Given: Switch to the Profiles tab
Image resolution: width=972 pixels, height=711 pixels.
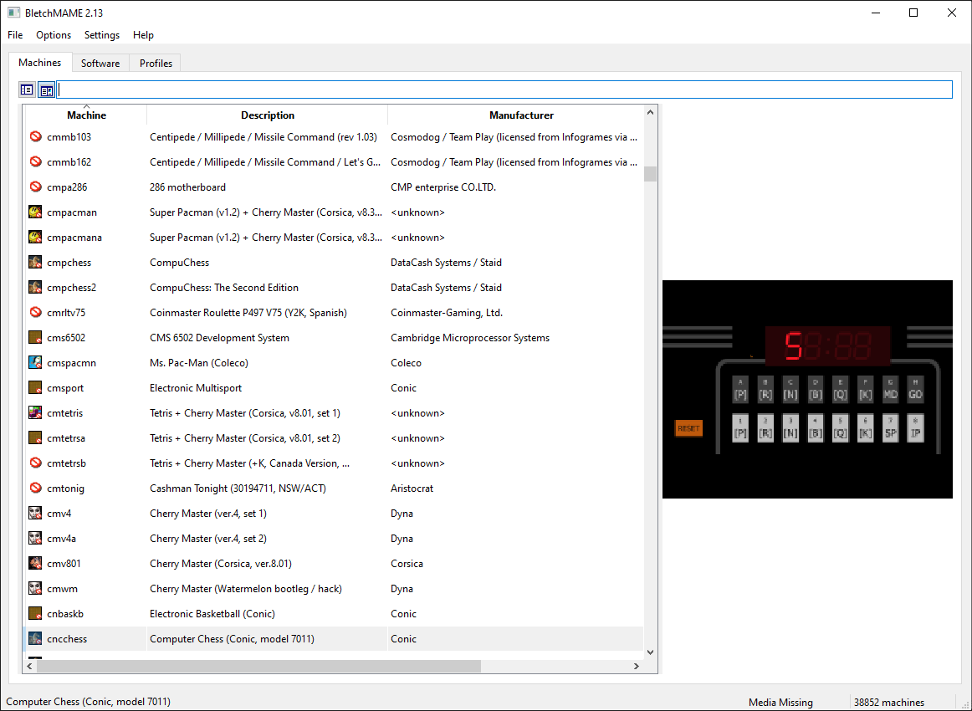Looking at the screenshot, I should coord(156,64).
